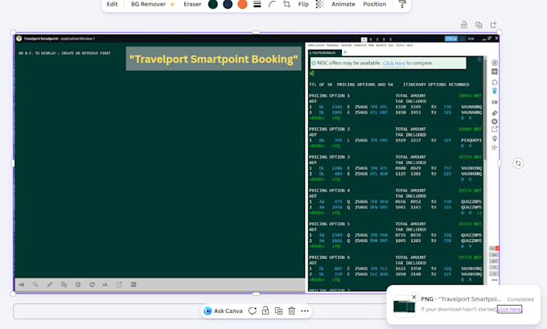Screen dimensions: 547x329
Task: Lock the page using padlock icon above canvas
Action: 464,25
